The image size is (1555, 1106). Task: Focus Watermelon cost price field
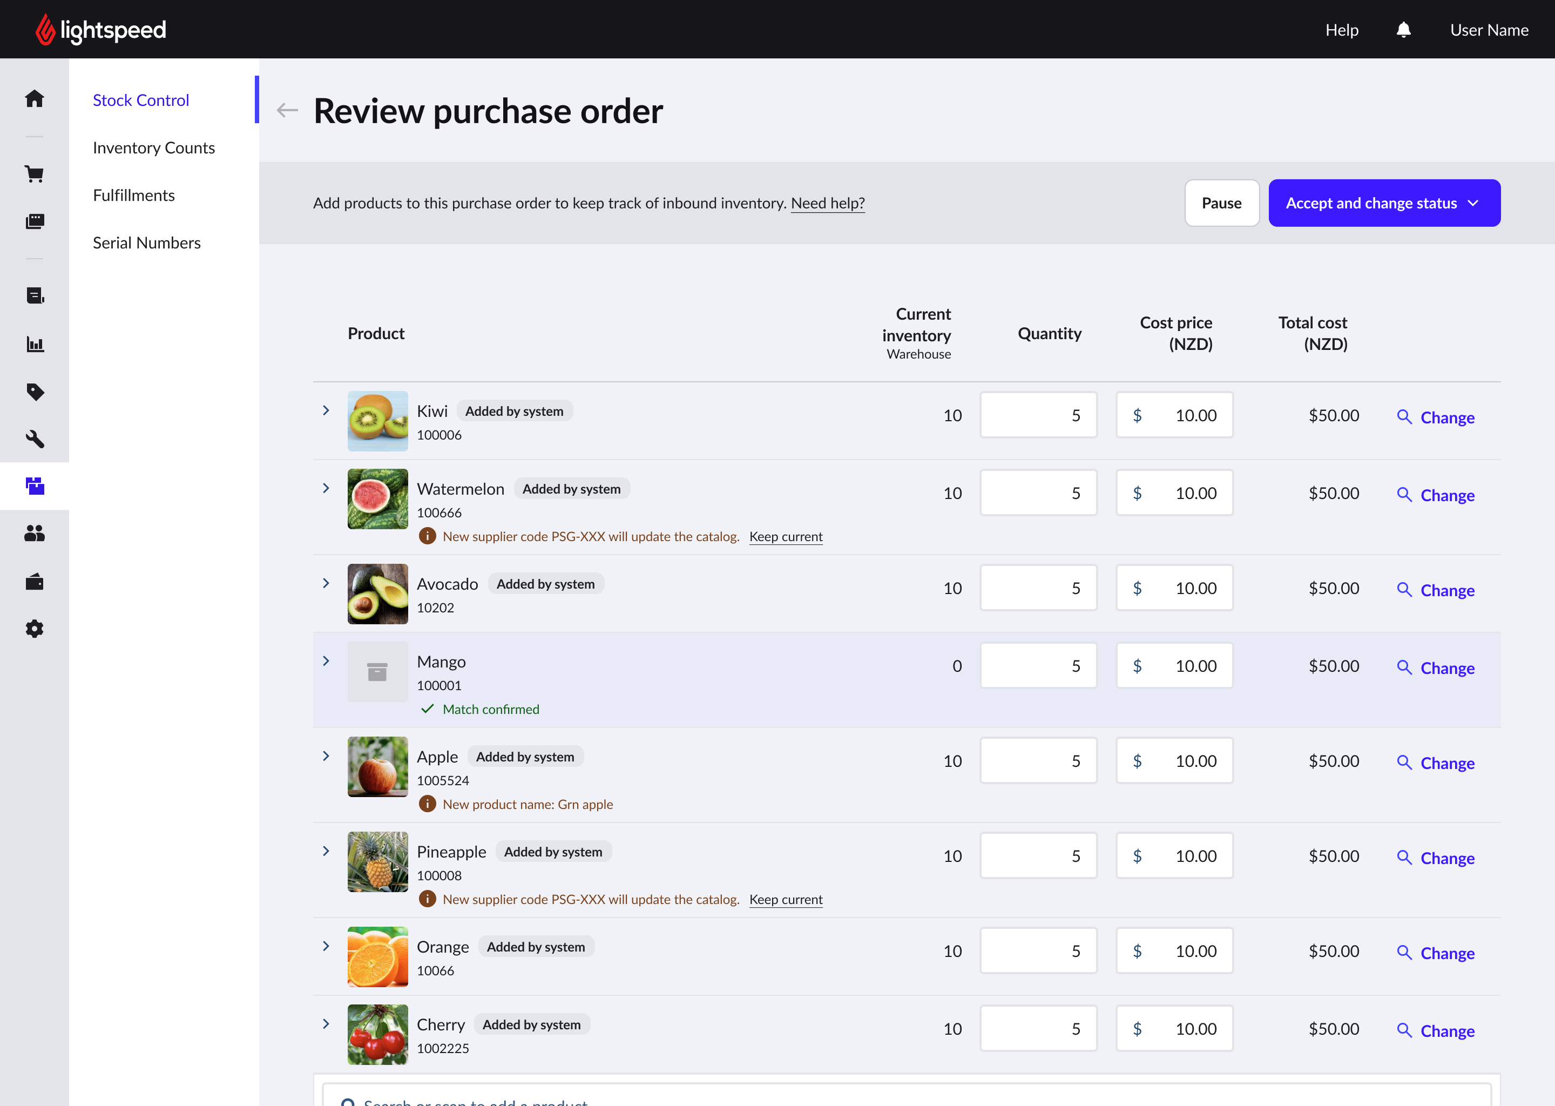[x=1174, y=493]
